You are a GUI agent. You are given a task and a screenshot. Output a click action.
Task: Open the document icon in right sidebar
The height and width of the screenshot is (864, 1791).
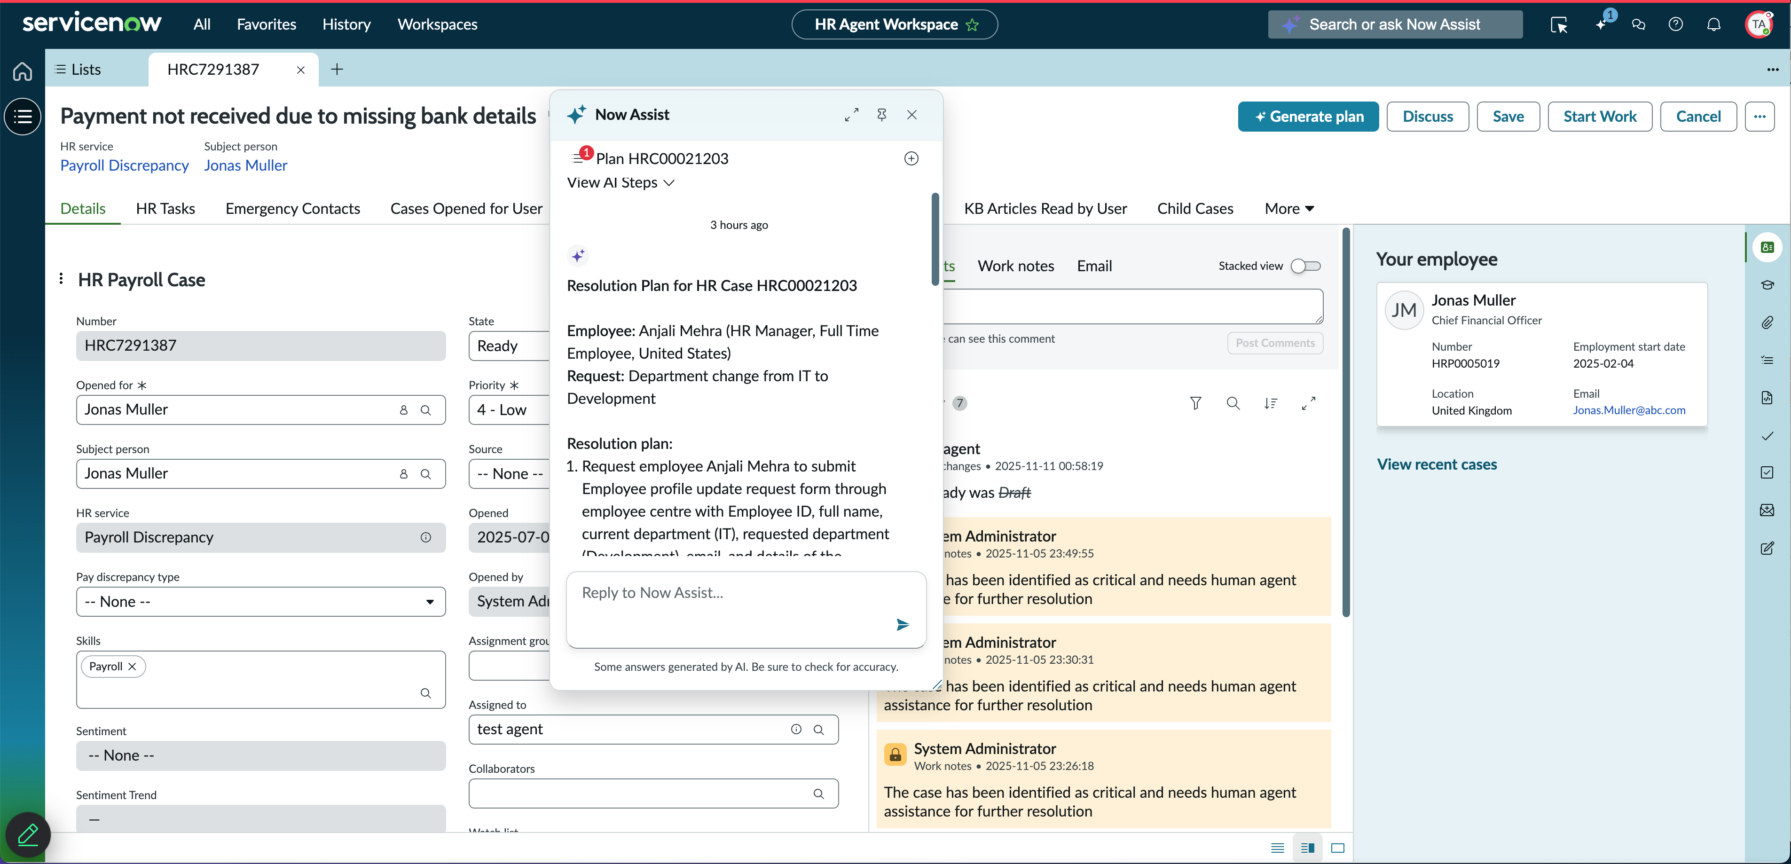[x=1767, y=398]
